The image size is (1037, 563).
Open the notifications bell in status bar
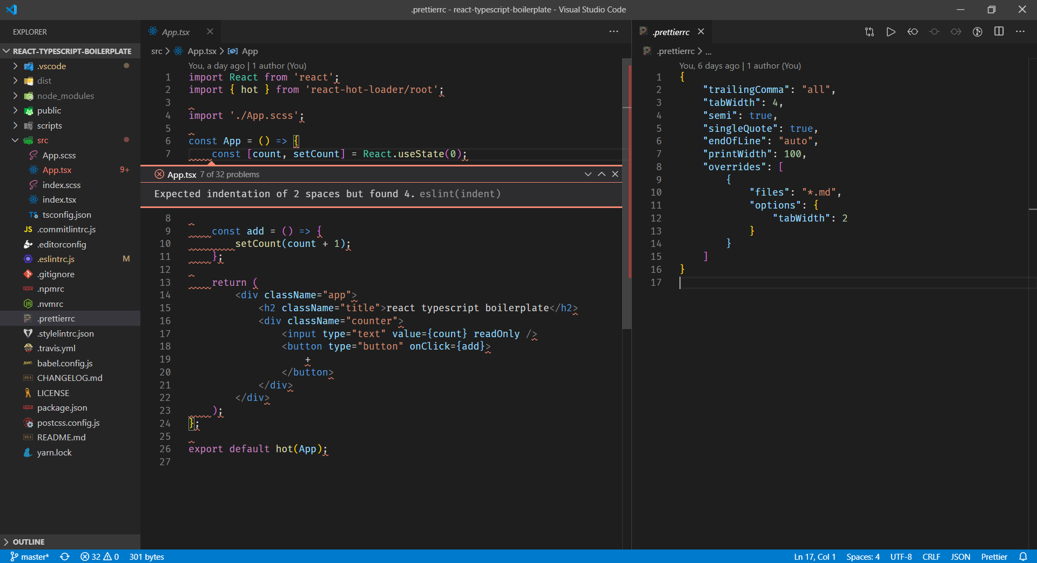point(1023,557)
